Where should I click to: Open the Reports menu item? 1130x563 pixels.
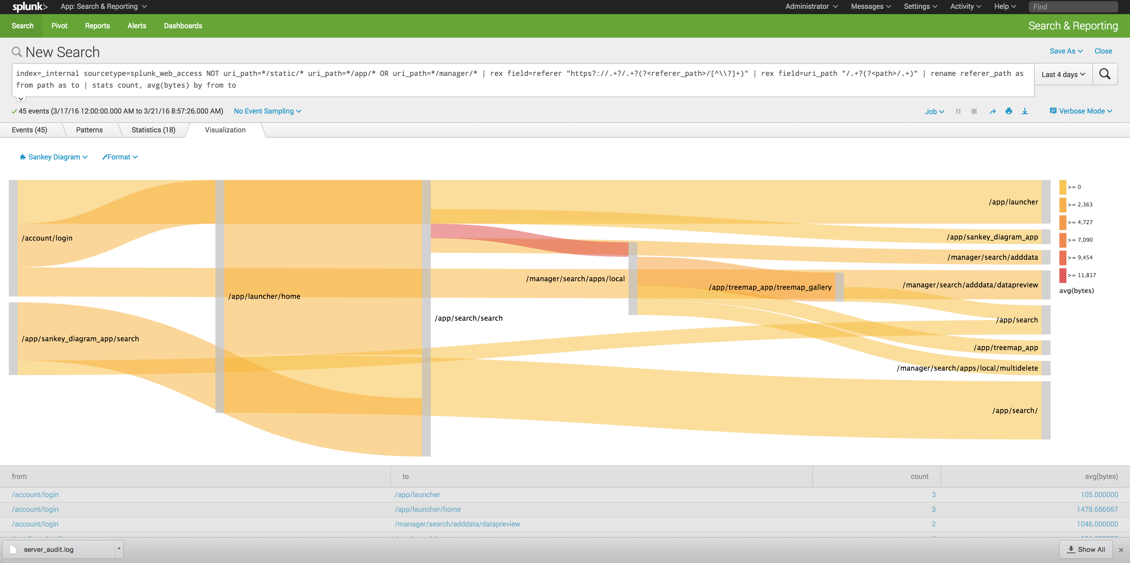click(97, 26)
